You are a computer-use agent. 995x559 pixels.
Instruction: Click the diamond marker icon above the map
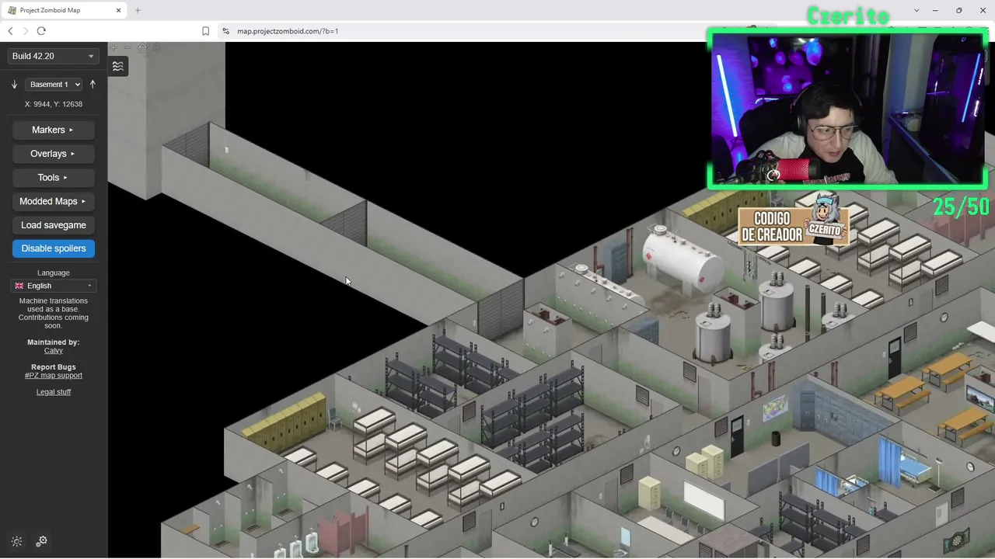[157, 48]
